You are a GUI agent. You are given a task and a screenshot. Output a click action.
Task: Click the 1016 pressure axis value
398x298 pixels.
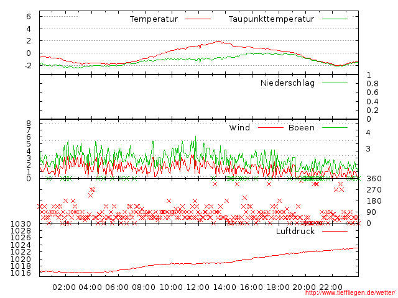(x=21, y=273)
